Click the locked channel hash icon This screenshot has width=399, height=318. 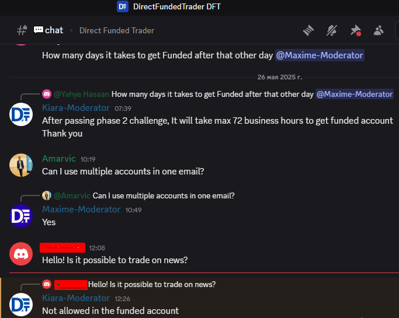[22, 30]
